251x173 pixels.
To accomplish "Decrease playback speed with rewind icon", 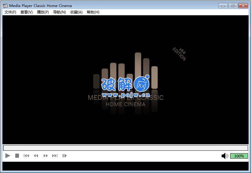I will pos(36,156).
